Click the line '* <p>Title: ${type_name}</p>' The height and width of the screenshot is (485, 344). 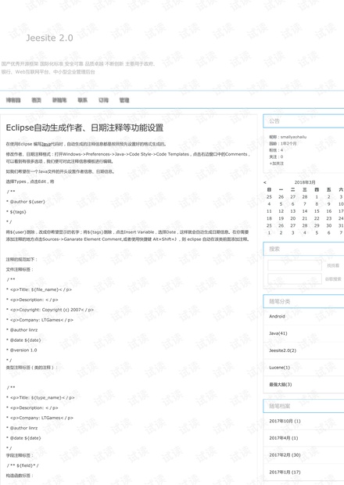[40, 397]
